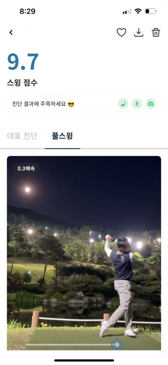The width and height of the screenshot is (168, 365).
Task: Tap the battery indicator in status bar
Action: 151,11
